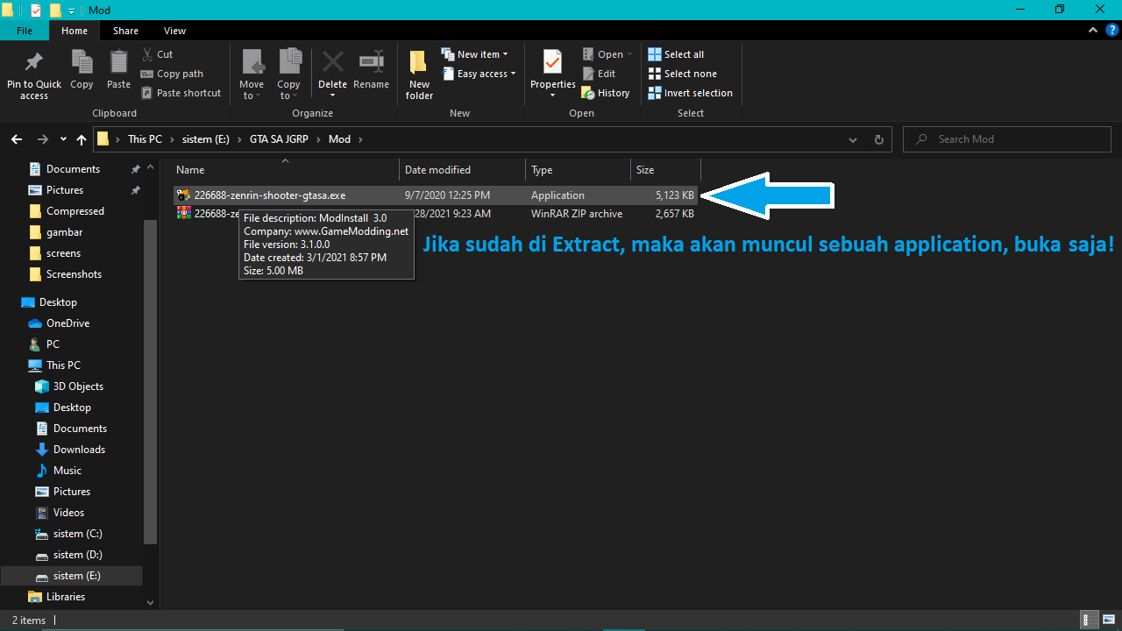
Task: Open 3D Objects folder
Action: tap(78, 386)
